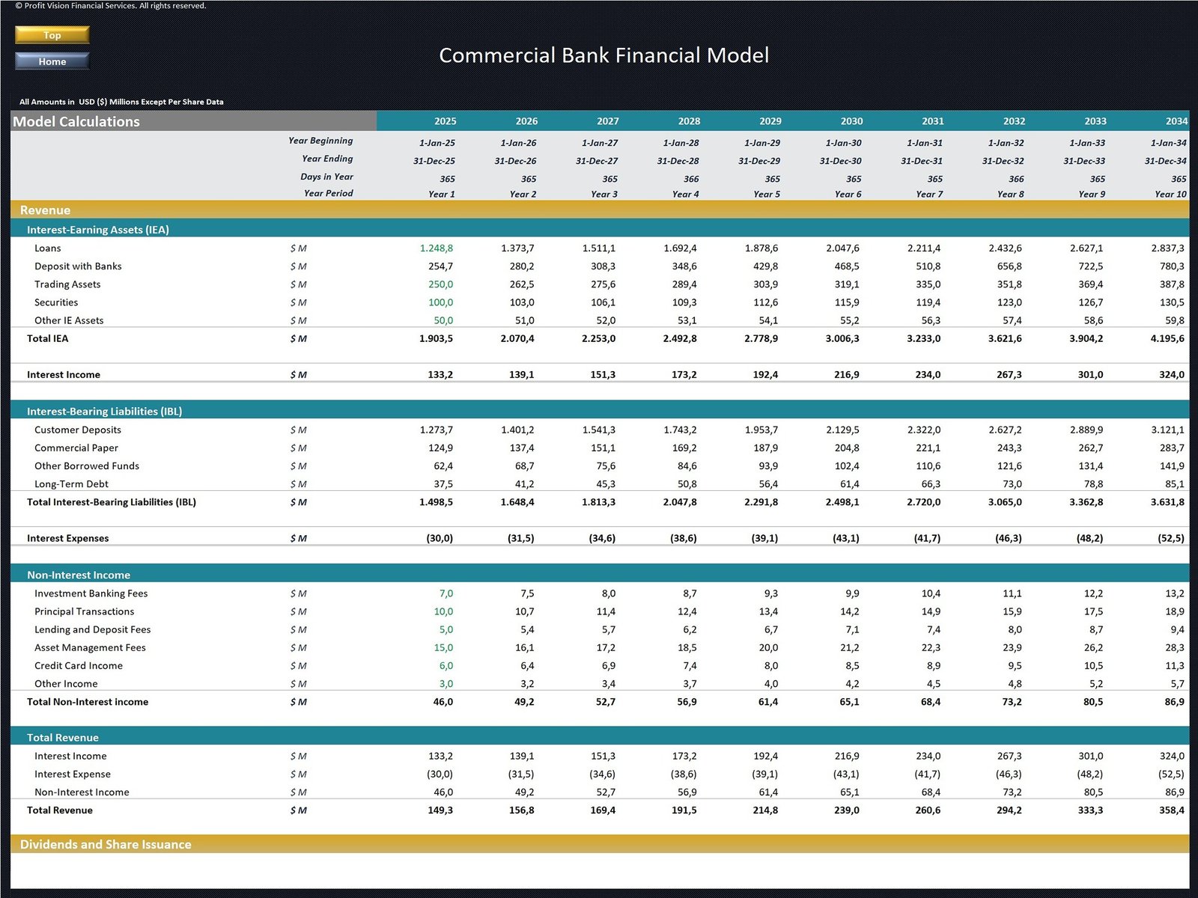This screenshot has width=1198, height=898.
Task: Select the 2030 year column header
Action: pyautogui.click(x=851, y=121)
